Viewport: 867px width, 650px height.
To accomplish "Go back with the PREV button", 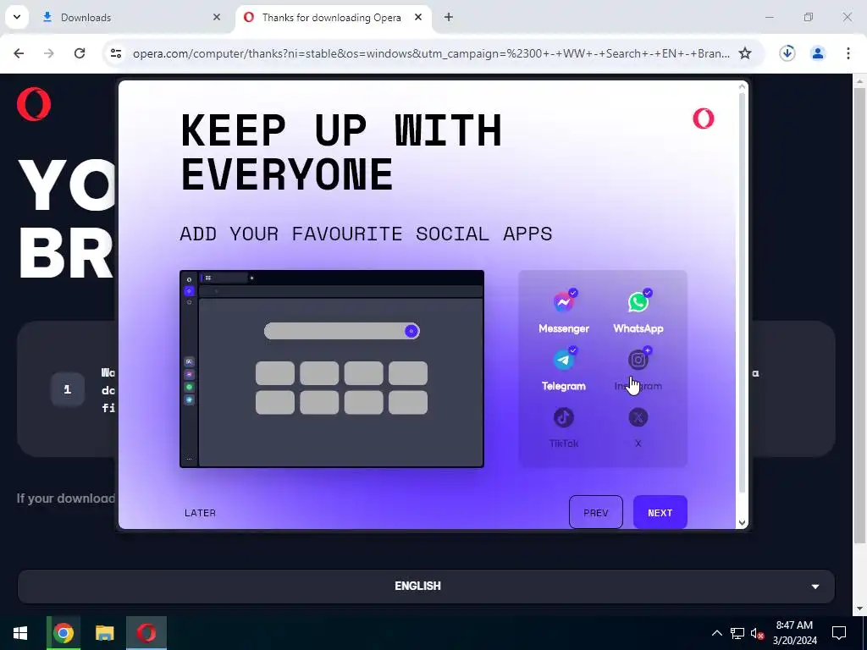I will pyautogui.click(x=595, y=512).
